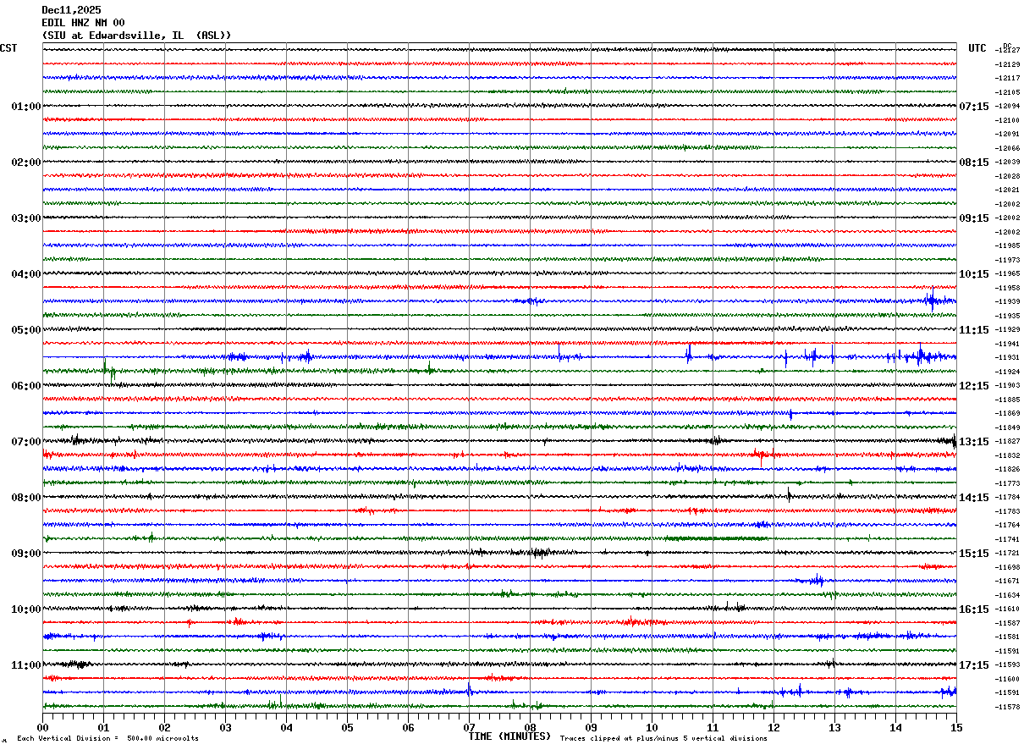
Task: Click the DC offset value -11939
Action: 1007,301
